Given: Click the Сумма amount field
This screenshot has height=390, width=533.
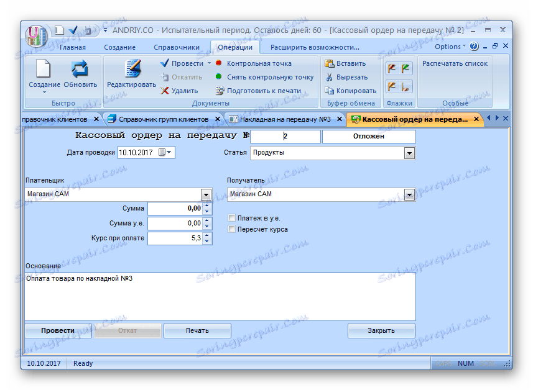Looking at the screenshot, I should [175, 209].
